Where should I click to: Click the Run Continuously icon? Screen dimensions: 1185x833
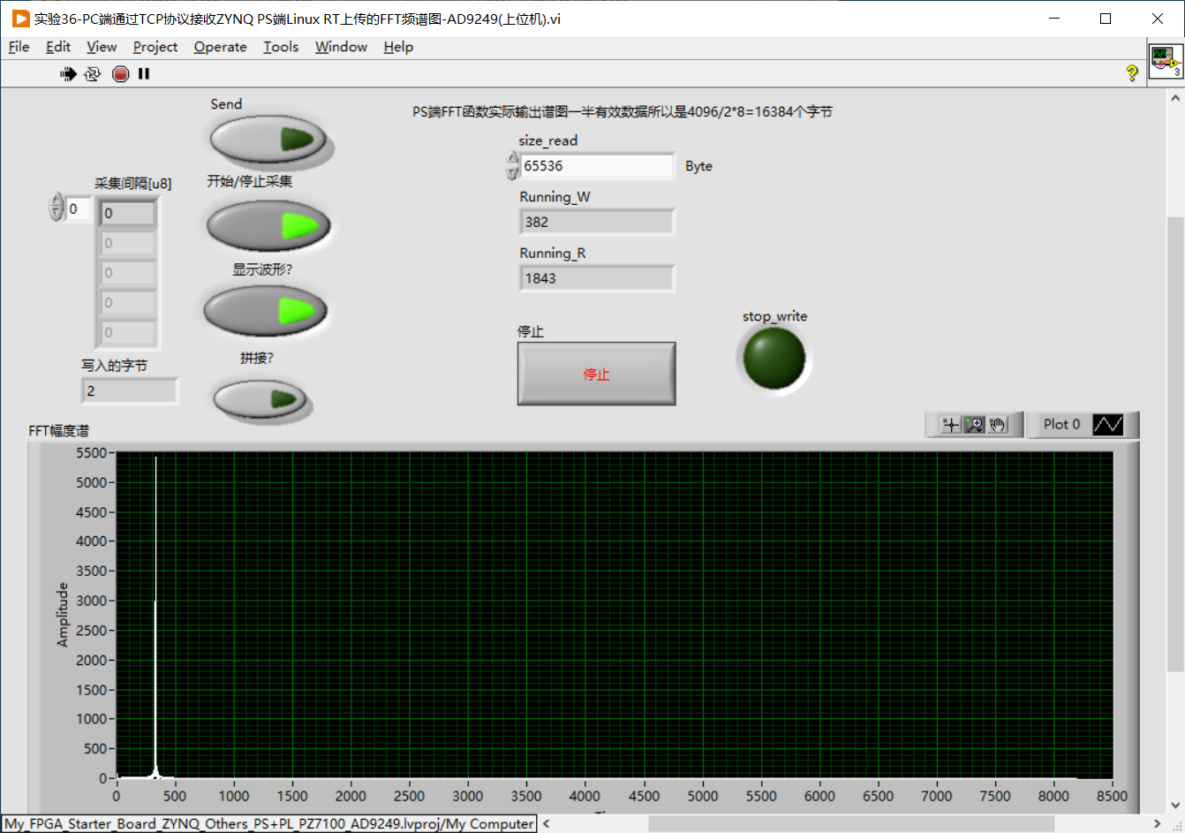tap(93, 74)
